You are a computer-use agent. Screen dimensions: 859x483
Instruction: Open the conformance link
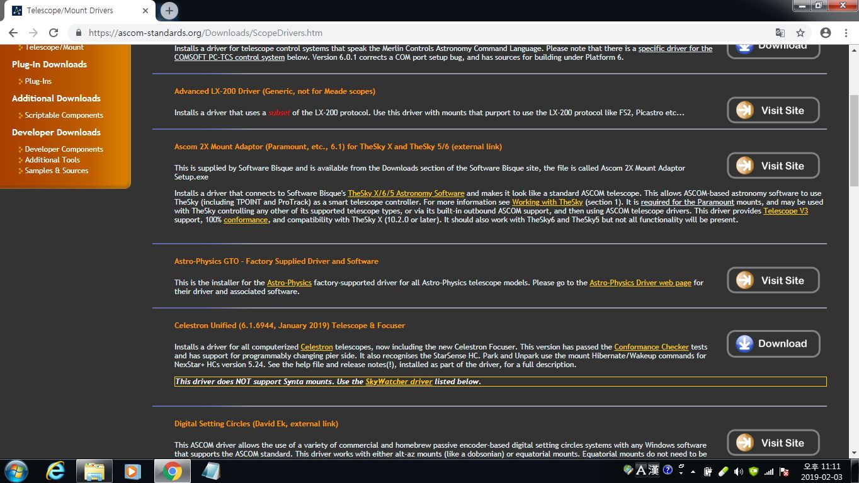point(246,220)
